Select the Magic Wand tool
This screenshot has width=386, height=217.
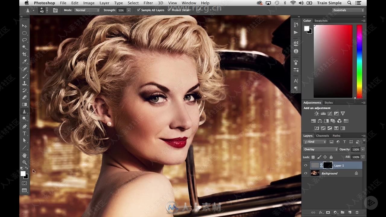pyautogui.click(x=24, y=47)
